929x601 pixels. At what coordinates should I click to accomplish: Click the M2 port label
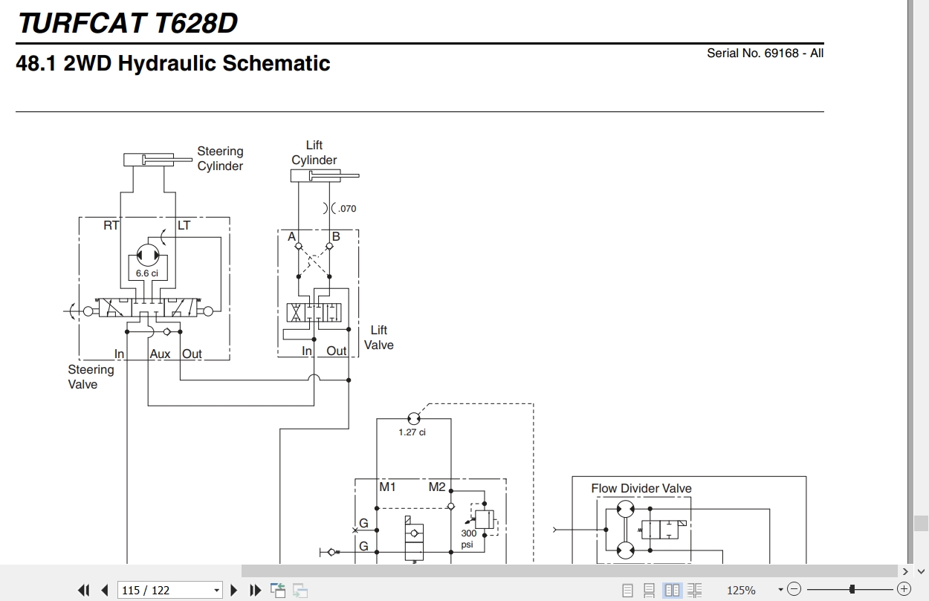point(437,487)
